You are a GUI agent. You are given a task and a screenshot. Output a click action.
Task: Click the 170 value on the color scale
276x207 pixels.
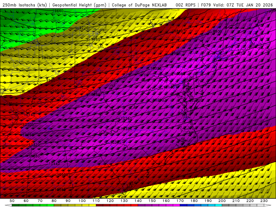[180, 201]
